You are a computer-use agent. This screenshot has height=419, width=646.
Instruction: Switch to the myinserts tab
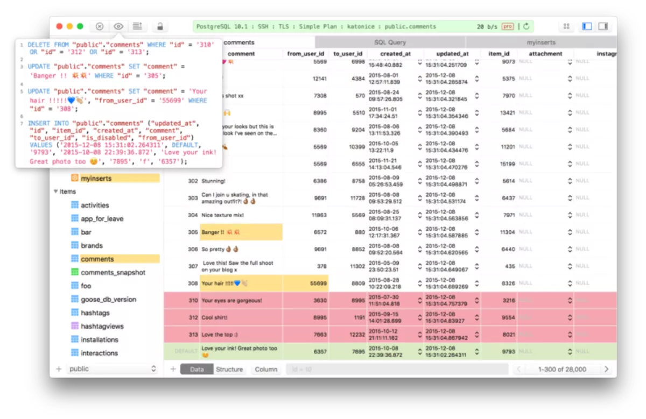click(541, 42)
